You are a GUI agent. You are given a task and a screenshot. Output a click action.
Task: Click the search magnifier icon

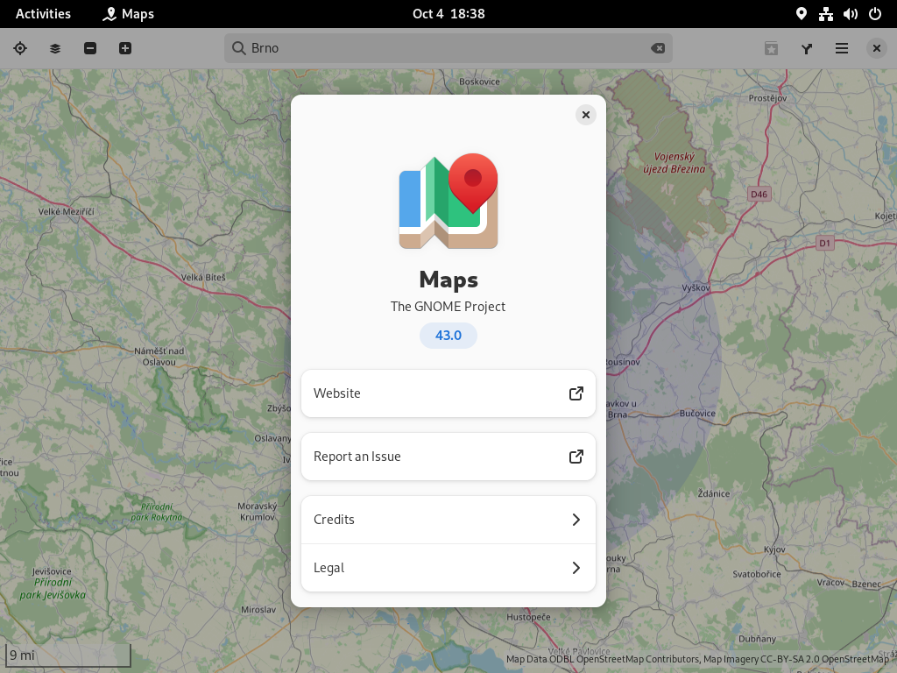pos(238,48)
